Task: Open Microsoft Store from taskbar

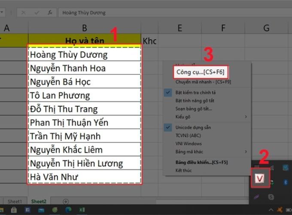Action: tap(14, 210)
